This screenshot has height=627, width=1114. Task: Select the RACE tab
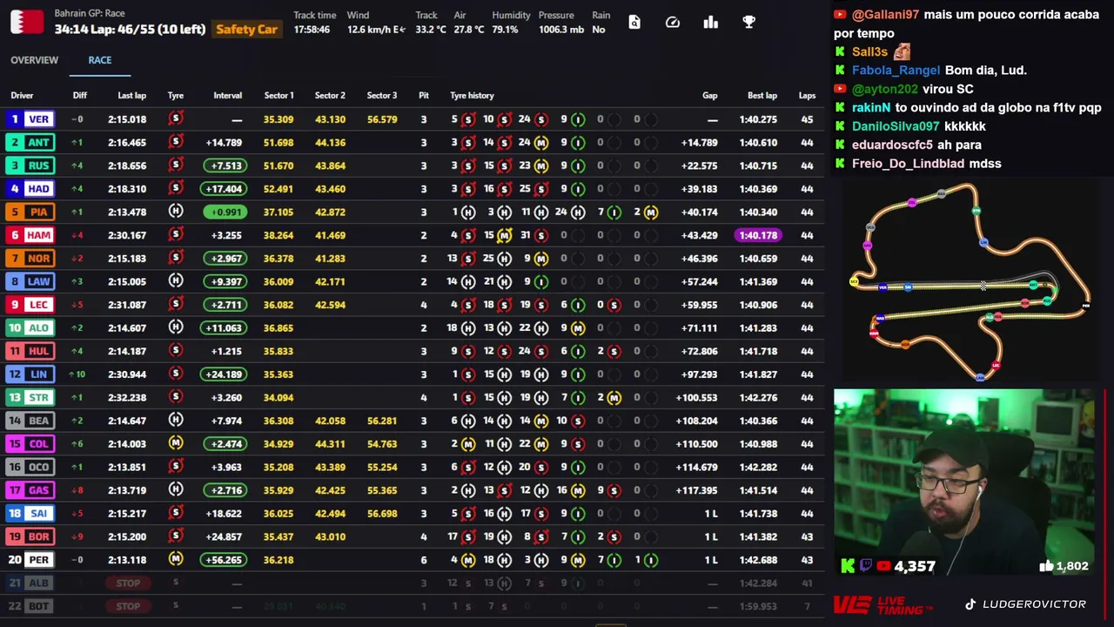(x=100, y=60)
